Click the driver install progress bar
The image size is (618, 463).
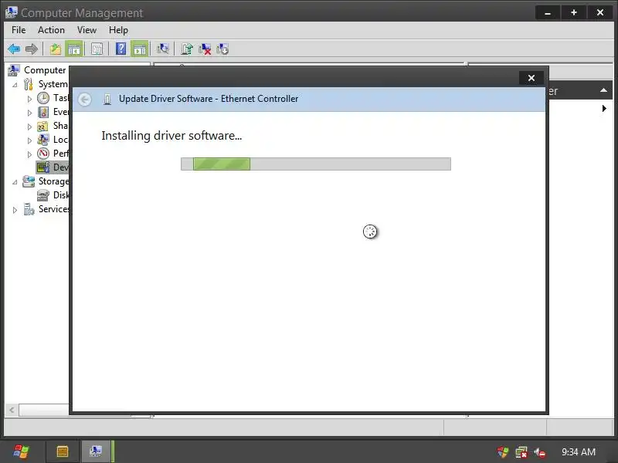tap(316, 164)
